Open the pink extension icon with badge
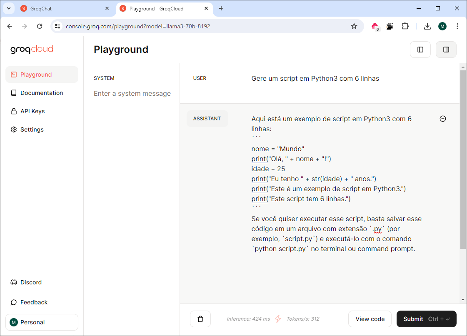467x336 pixels. click(375, 27)
